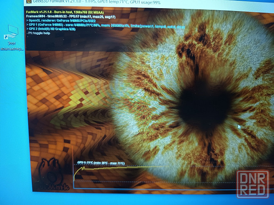Click the yellow temperature curve on the graph
The height and width of the screenshot is (205, 274).
pos(123,167)
